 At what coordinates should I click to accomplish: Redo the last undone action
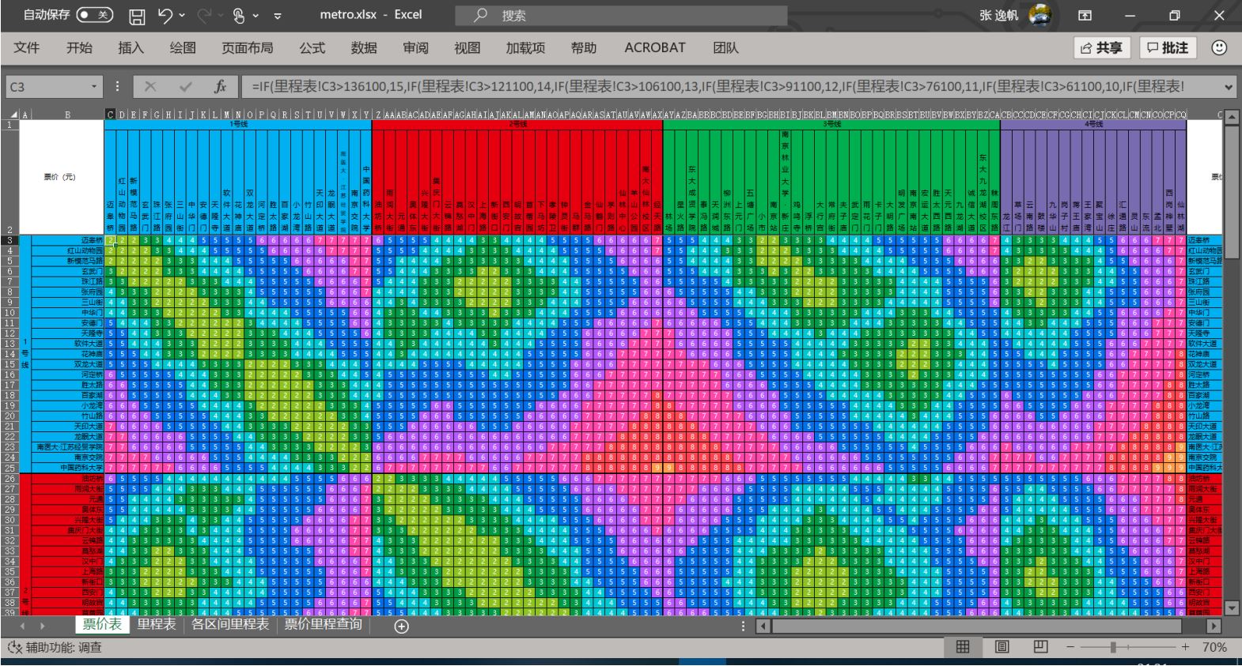(x=204, y=15)
